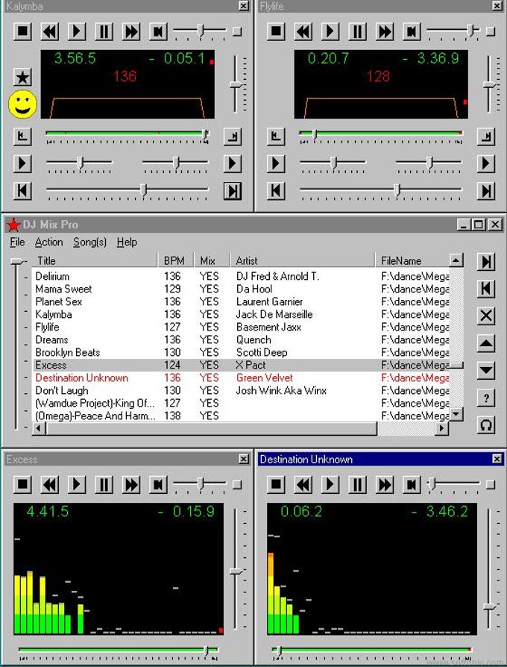Screen dimensions: 507x667
Task: Stop playback in the Flylife player
Action: [276, 31]
